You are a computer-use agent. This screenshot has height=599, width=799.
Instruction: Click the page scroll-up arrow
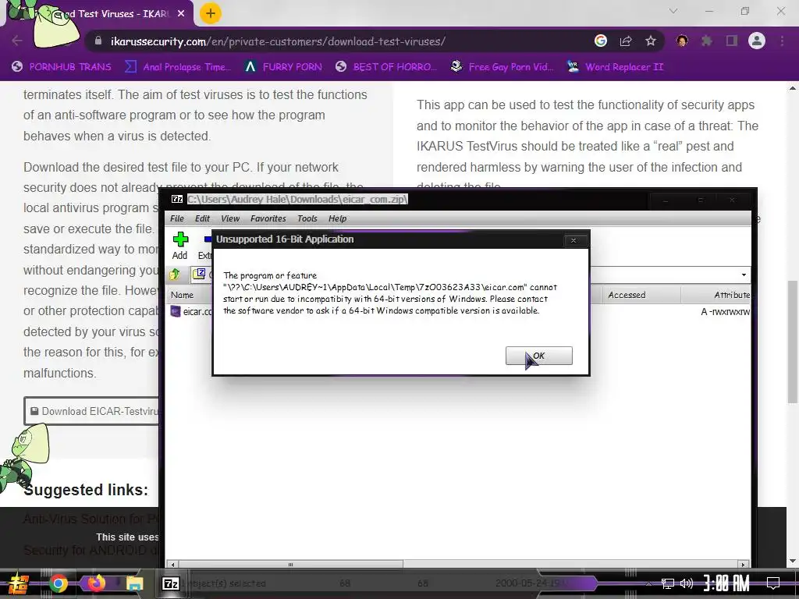pyautogui.click(x=793, y=88)
